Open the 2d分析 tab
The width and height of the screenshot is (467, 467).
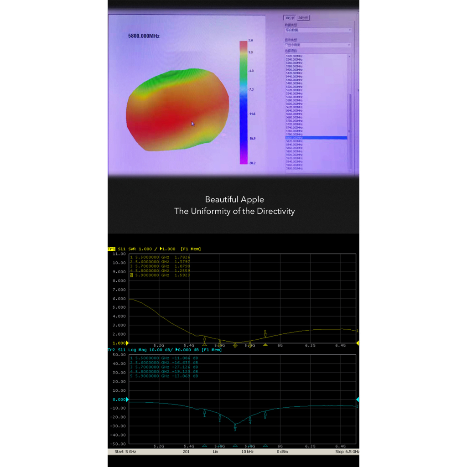tap(303, 18)
